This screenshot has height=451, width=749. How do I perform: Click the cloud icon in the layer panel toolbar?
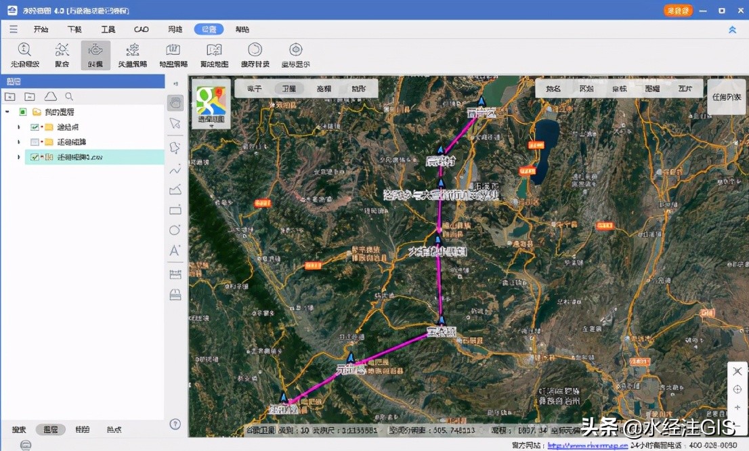[50, 97]
